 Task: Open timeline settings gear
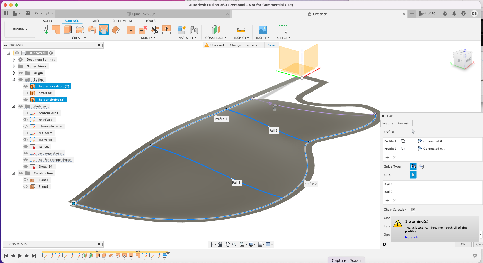(x=475, y=256)
